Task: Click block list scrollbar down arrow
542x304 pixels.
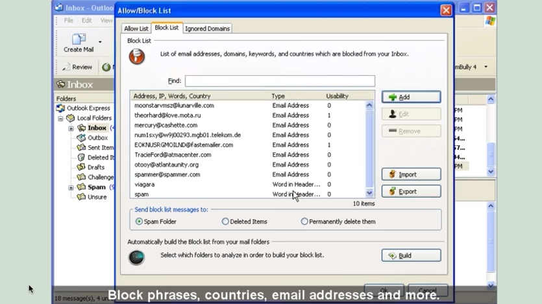Action: pos(369,193)
